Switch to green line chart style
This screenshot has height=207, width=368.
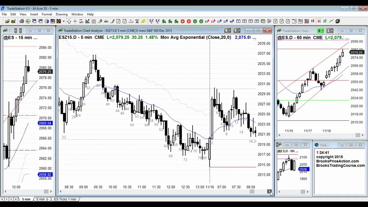pos(331,21)
